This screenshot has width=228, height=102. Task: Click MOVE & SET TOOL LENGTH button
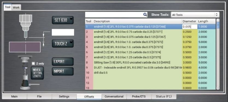(37, 73)
